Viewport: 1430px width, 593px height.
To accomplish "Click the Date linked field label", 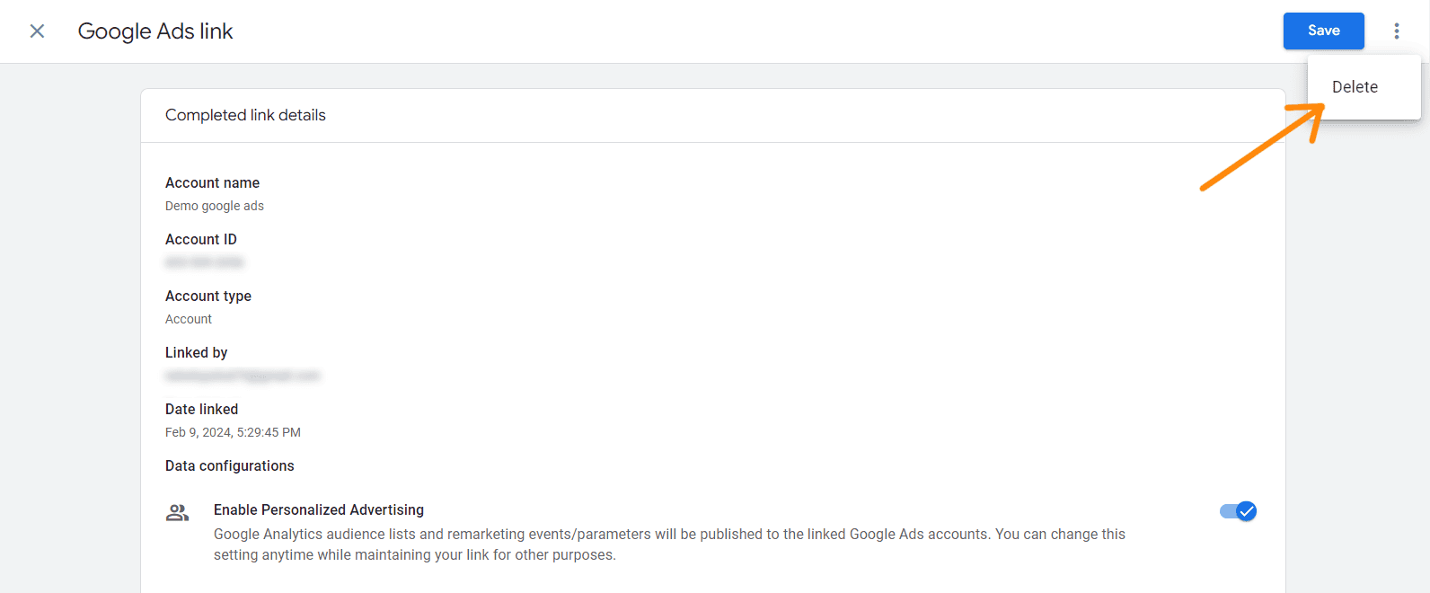I will [x=201, y=409].
